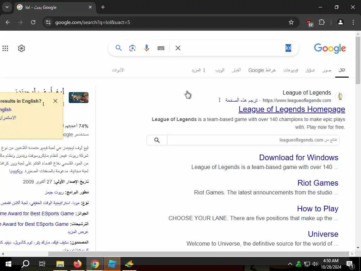Open the 'How to Play' sitelink
This screenshot has width=361, height=271.
[x=318, y=209]
